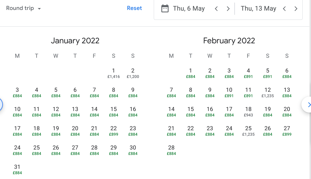The height and width of the screenshot is (179, 311).
Task: Advance departure date with next arrow
Action: click(x=228, y=9)
